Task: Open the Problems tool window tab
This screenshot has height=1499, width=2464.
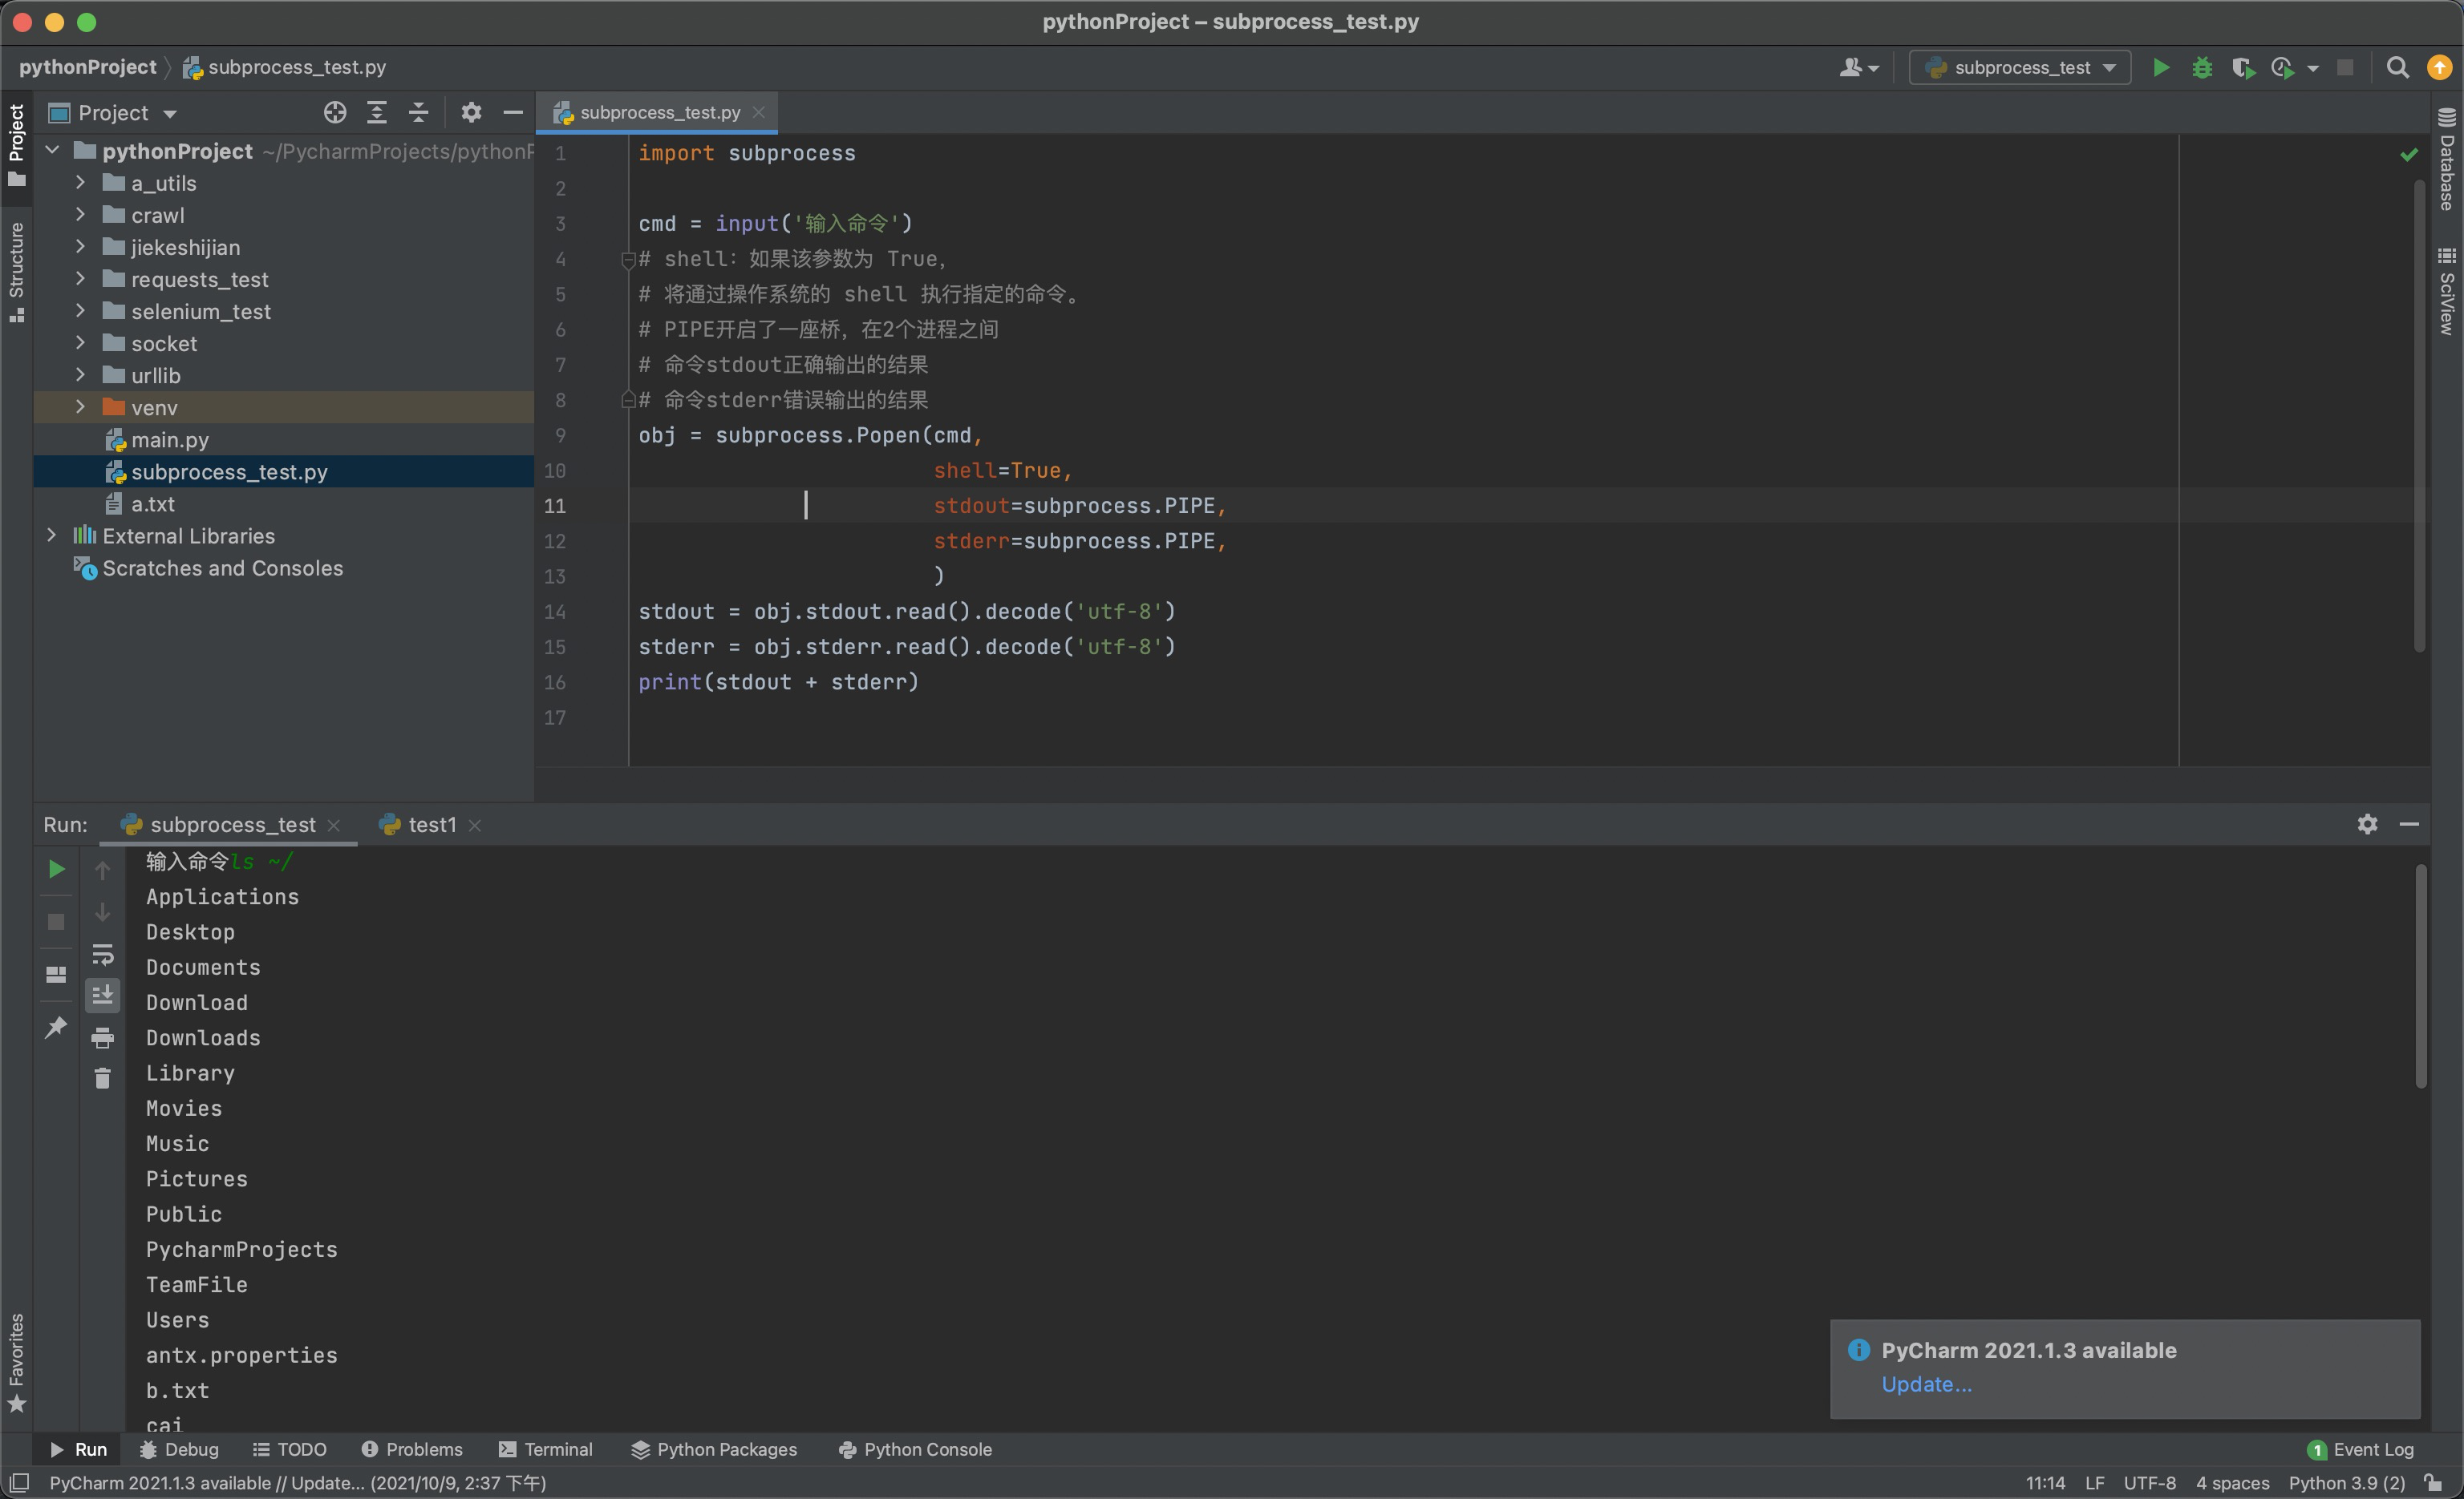Action: (x=412, y=1449)
